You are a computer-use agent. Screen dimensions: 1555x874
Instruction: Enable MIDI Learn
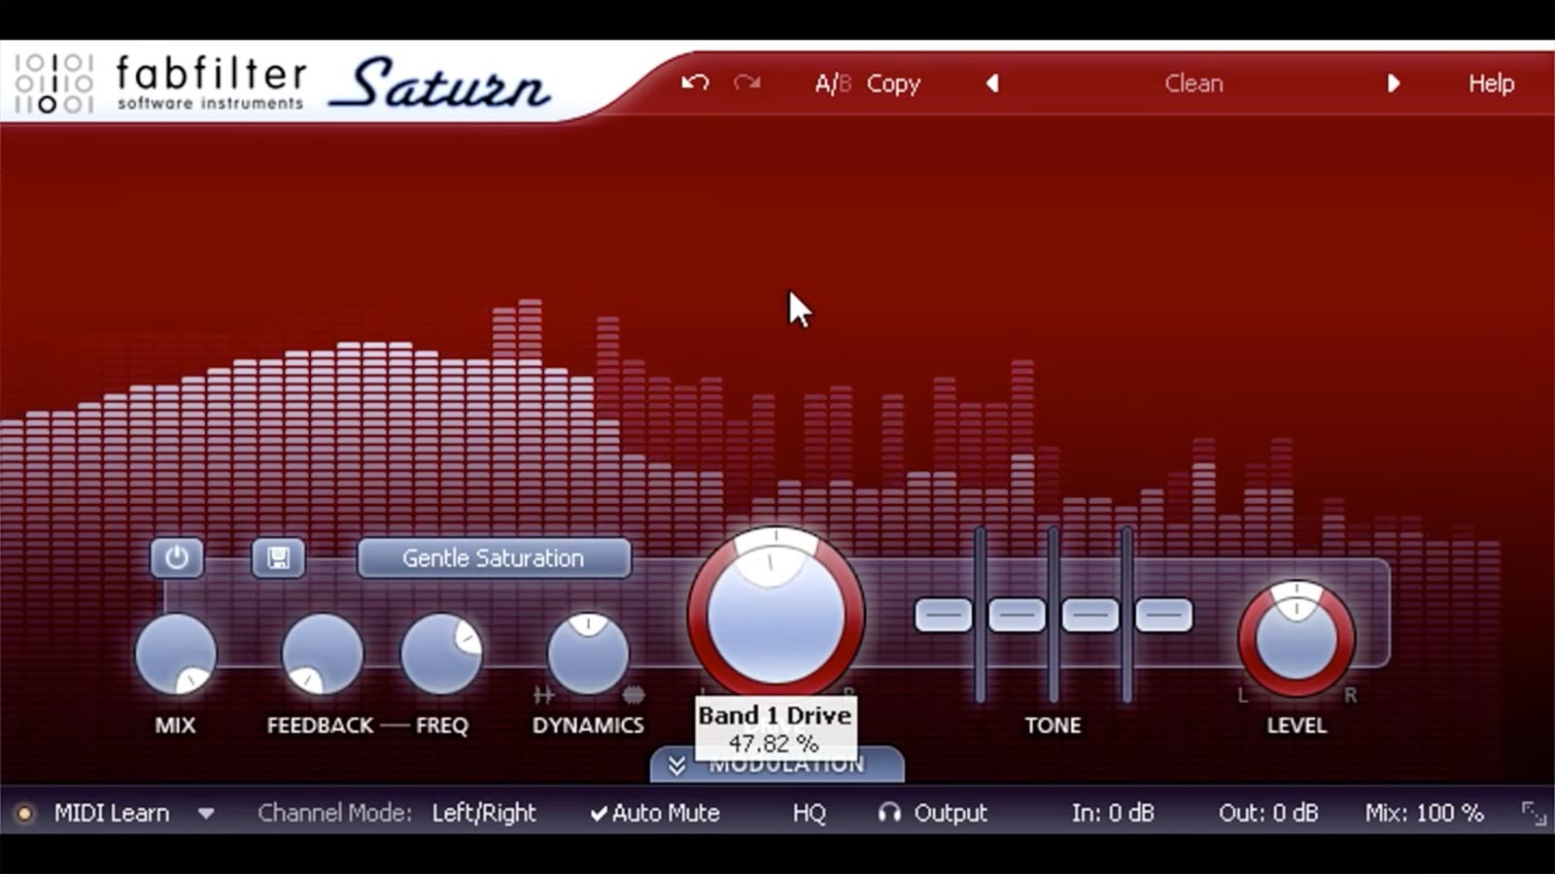coord(112,813)
